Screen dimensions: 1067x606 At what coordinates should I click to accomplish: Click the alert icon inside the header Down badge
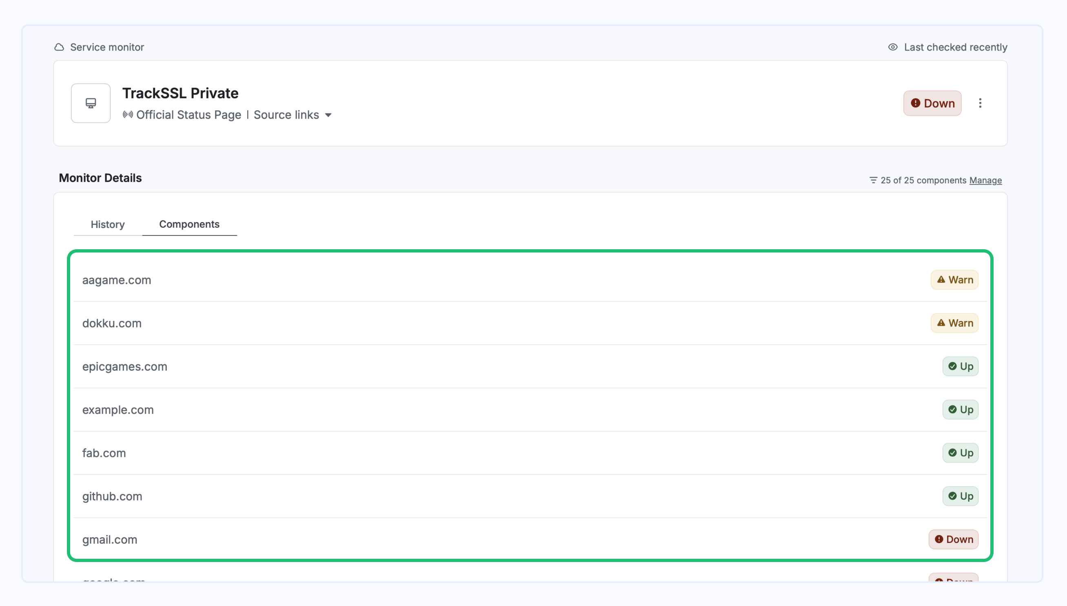coord(916,103)
